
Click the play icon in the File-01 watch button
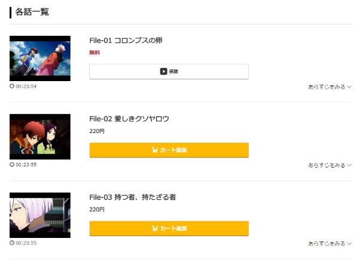point(163,72)
